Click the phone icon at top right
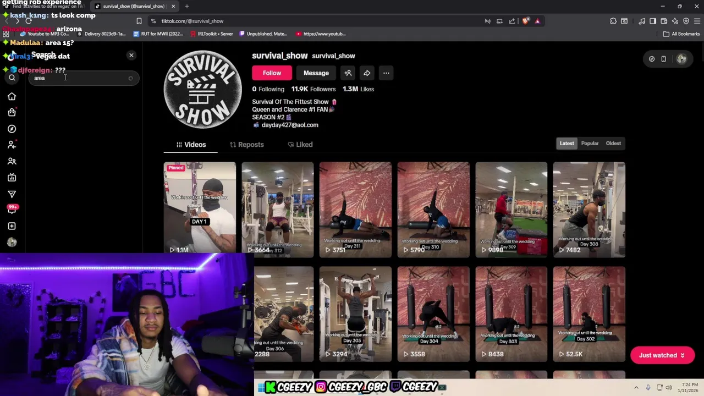Viewport: 704px width, 396px height. (x=663, y=59)
